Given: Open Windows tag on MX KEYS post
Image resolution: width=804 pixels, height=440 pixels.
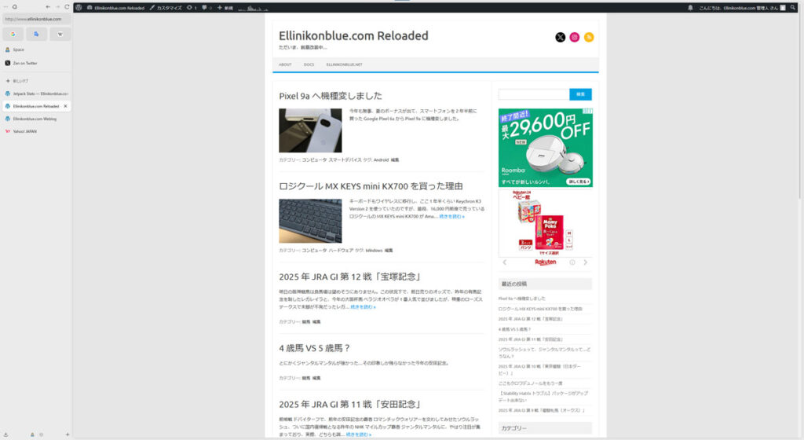Looking at the screenshot, I should tap(374, 251).
